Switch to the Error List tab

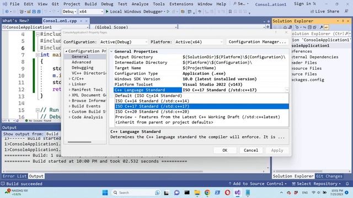(14, 176)
